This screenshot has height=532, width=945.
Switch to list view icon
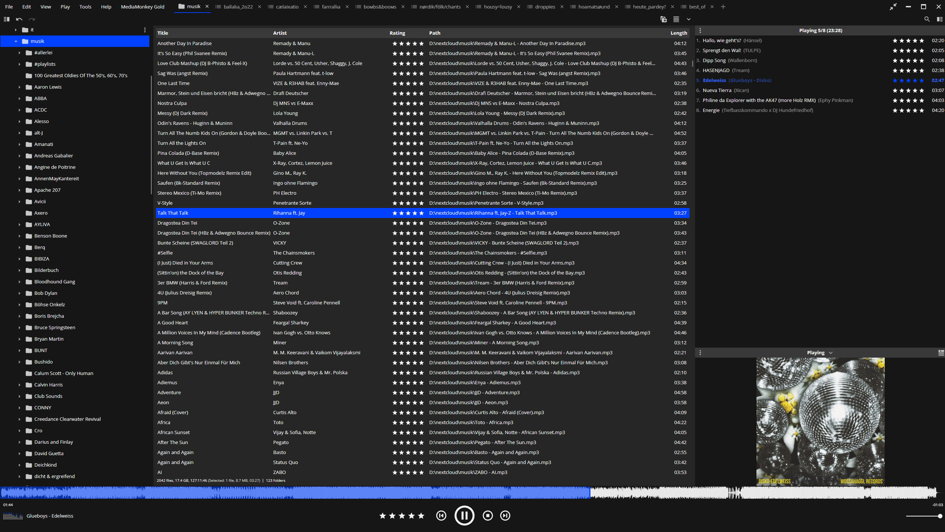676,19
